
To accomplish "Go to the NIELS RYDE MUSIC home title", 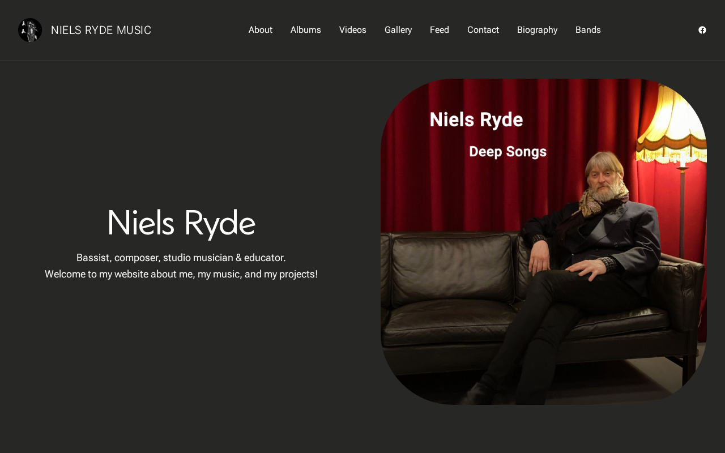I will point(101,30).
